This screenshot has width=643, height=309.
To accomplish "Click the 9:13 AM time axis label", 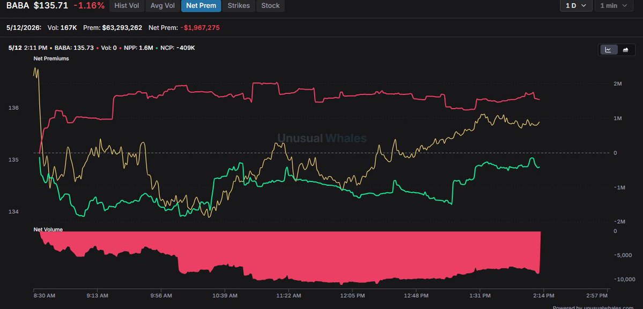I will [98, 296].
